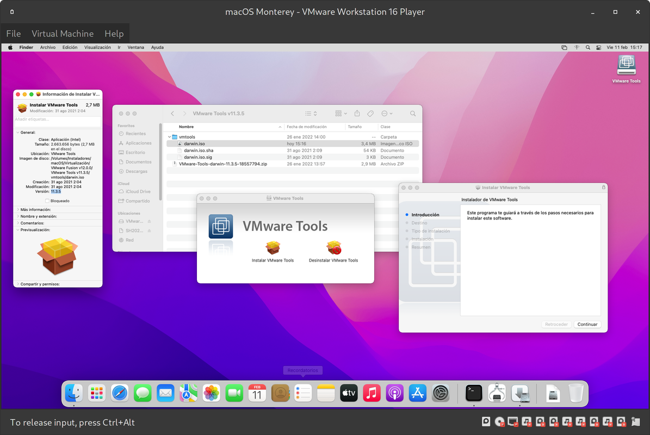Open the VMware message log icon
Screen dimensions: 650x435
point(635,422)
